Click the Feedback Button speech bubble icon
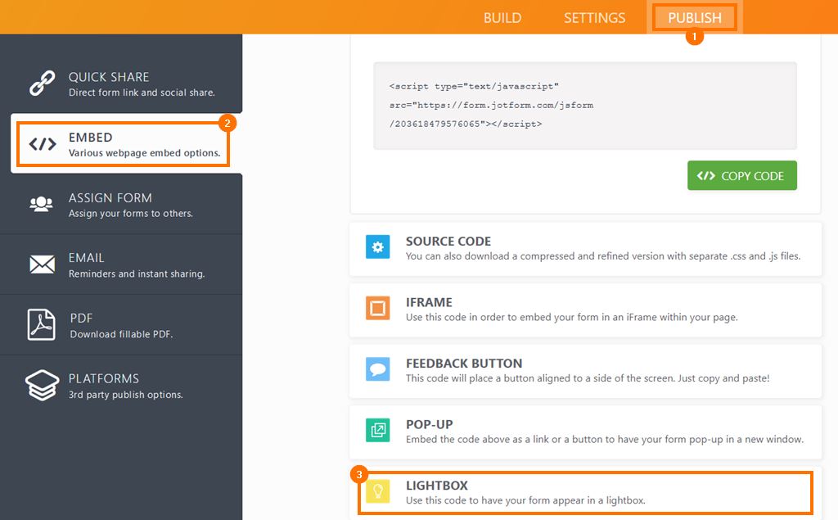 pyautogui.click(x=378, y=369)
